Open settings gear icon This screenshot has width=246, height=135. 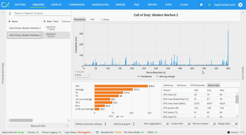[240, 5]
